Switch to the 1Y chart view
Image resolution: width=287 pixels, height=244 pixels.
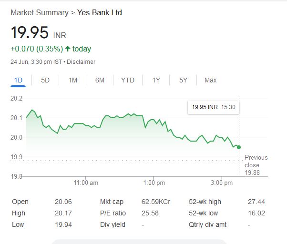click(x=156, y=80)
